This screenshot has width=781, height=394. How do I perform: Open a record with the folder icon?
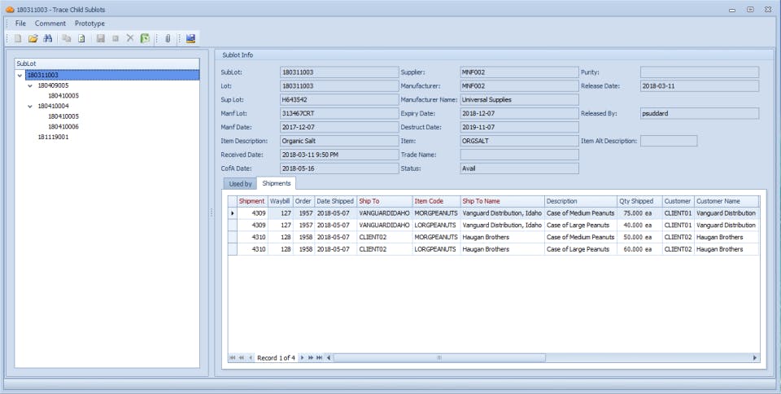coord(33,38)
